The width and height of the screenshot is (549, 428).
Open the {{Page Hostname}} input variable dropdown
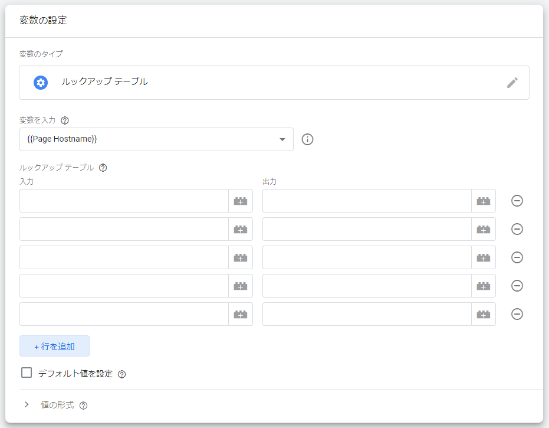156,139
